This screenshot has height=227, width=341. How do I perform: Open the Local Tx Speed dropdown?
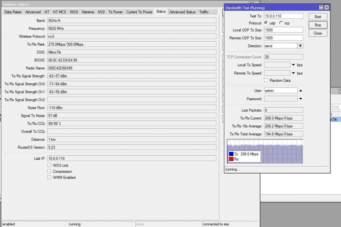tap(294, 65)
